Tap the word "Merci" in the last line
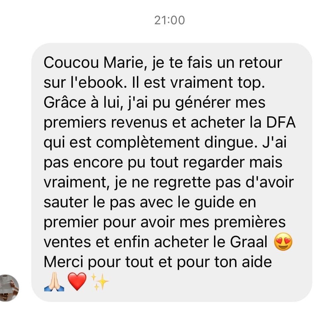 coord(63,262)
